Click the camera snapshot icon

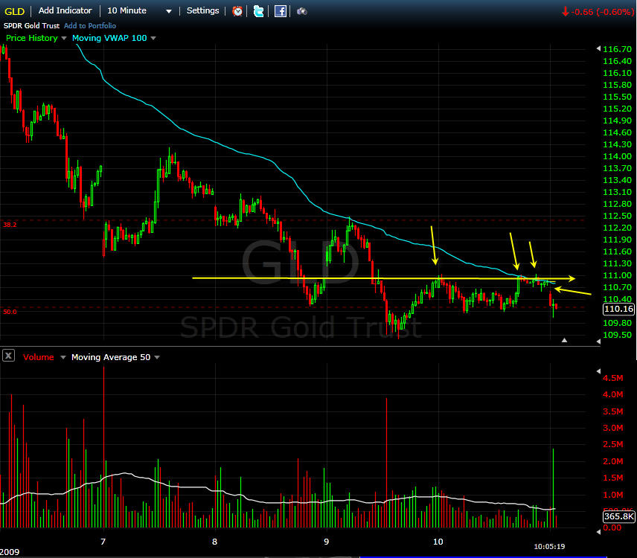tap(302, 11)
